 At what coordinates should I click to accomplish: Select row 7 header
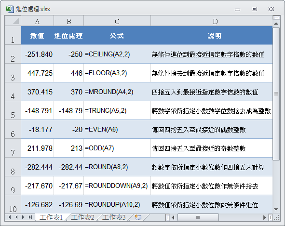coord(13,148)
